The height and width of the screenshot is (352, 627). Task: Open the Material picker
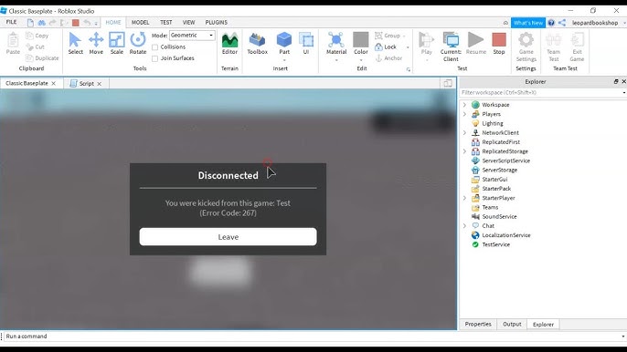click(336, 44)
